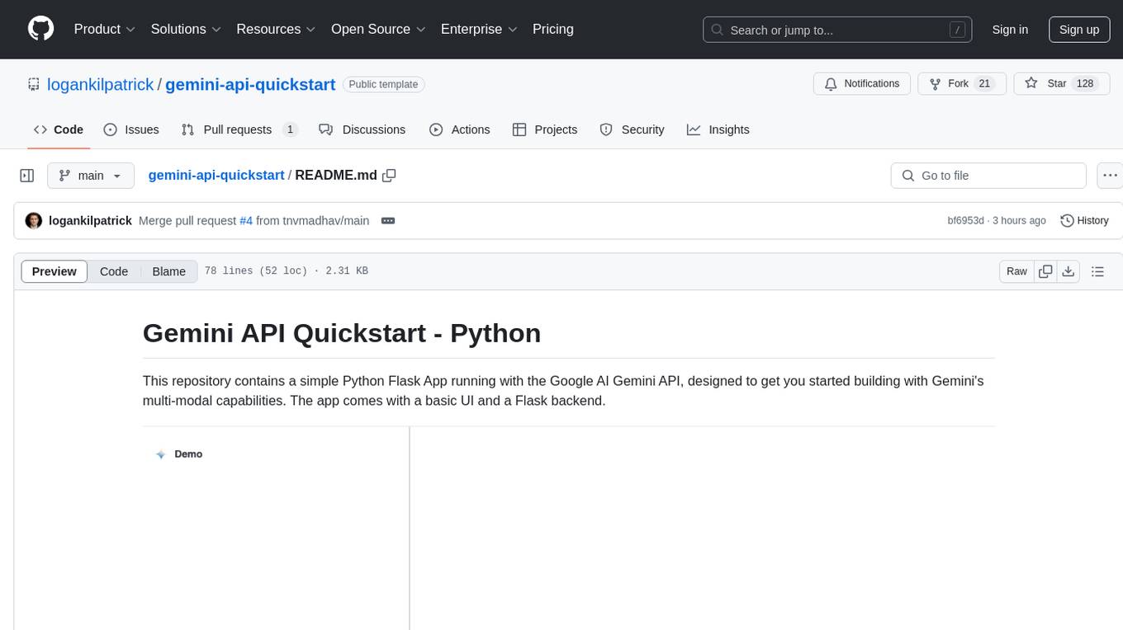Click logankilpatrick commit author name
The image size is (1123, 630).
[x=90, y=221]
